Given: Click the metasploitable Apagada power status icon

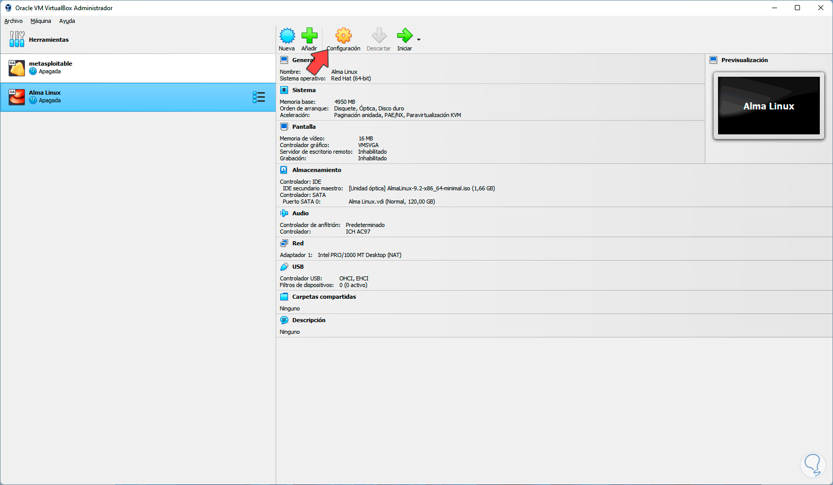Looking at the screenshot, I should tap(33, 71).
